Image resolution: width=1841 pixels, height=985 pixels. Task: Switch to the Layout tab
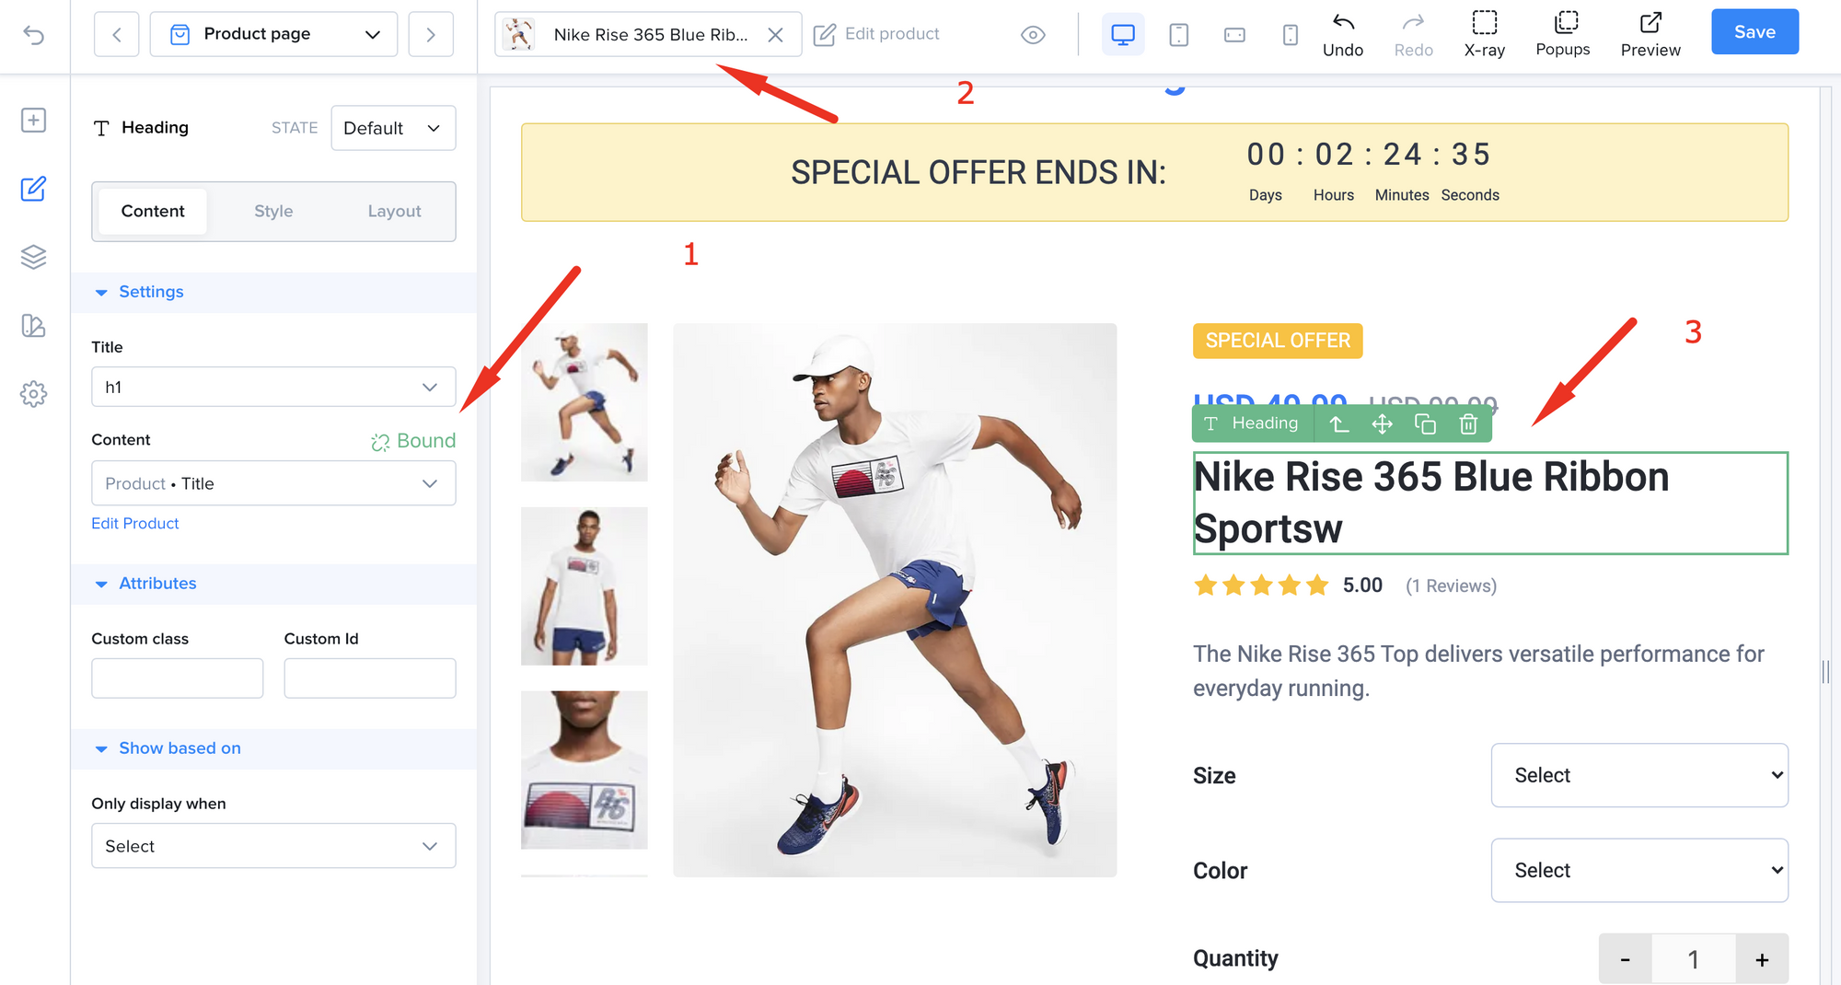coord(394,212)
